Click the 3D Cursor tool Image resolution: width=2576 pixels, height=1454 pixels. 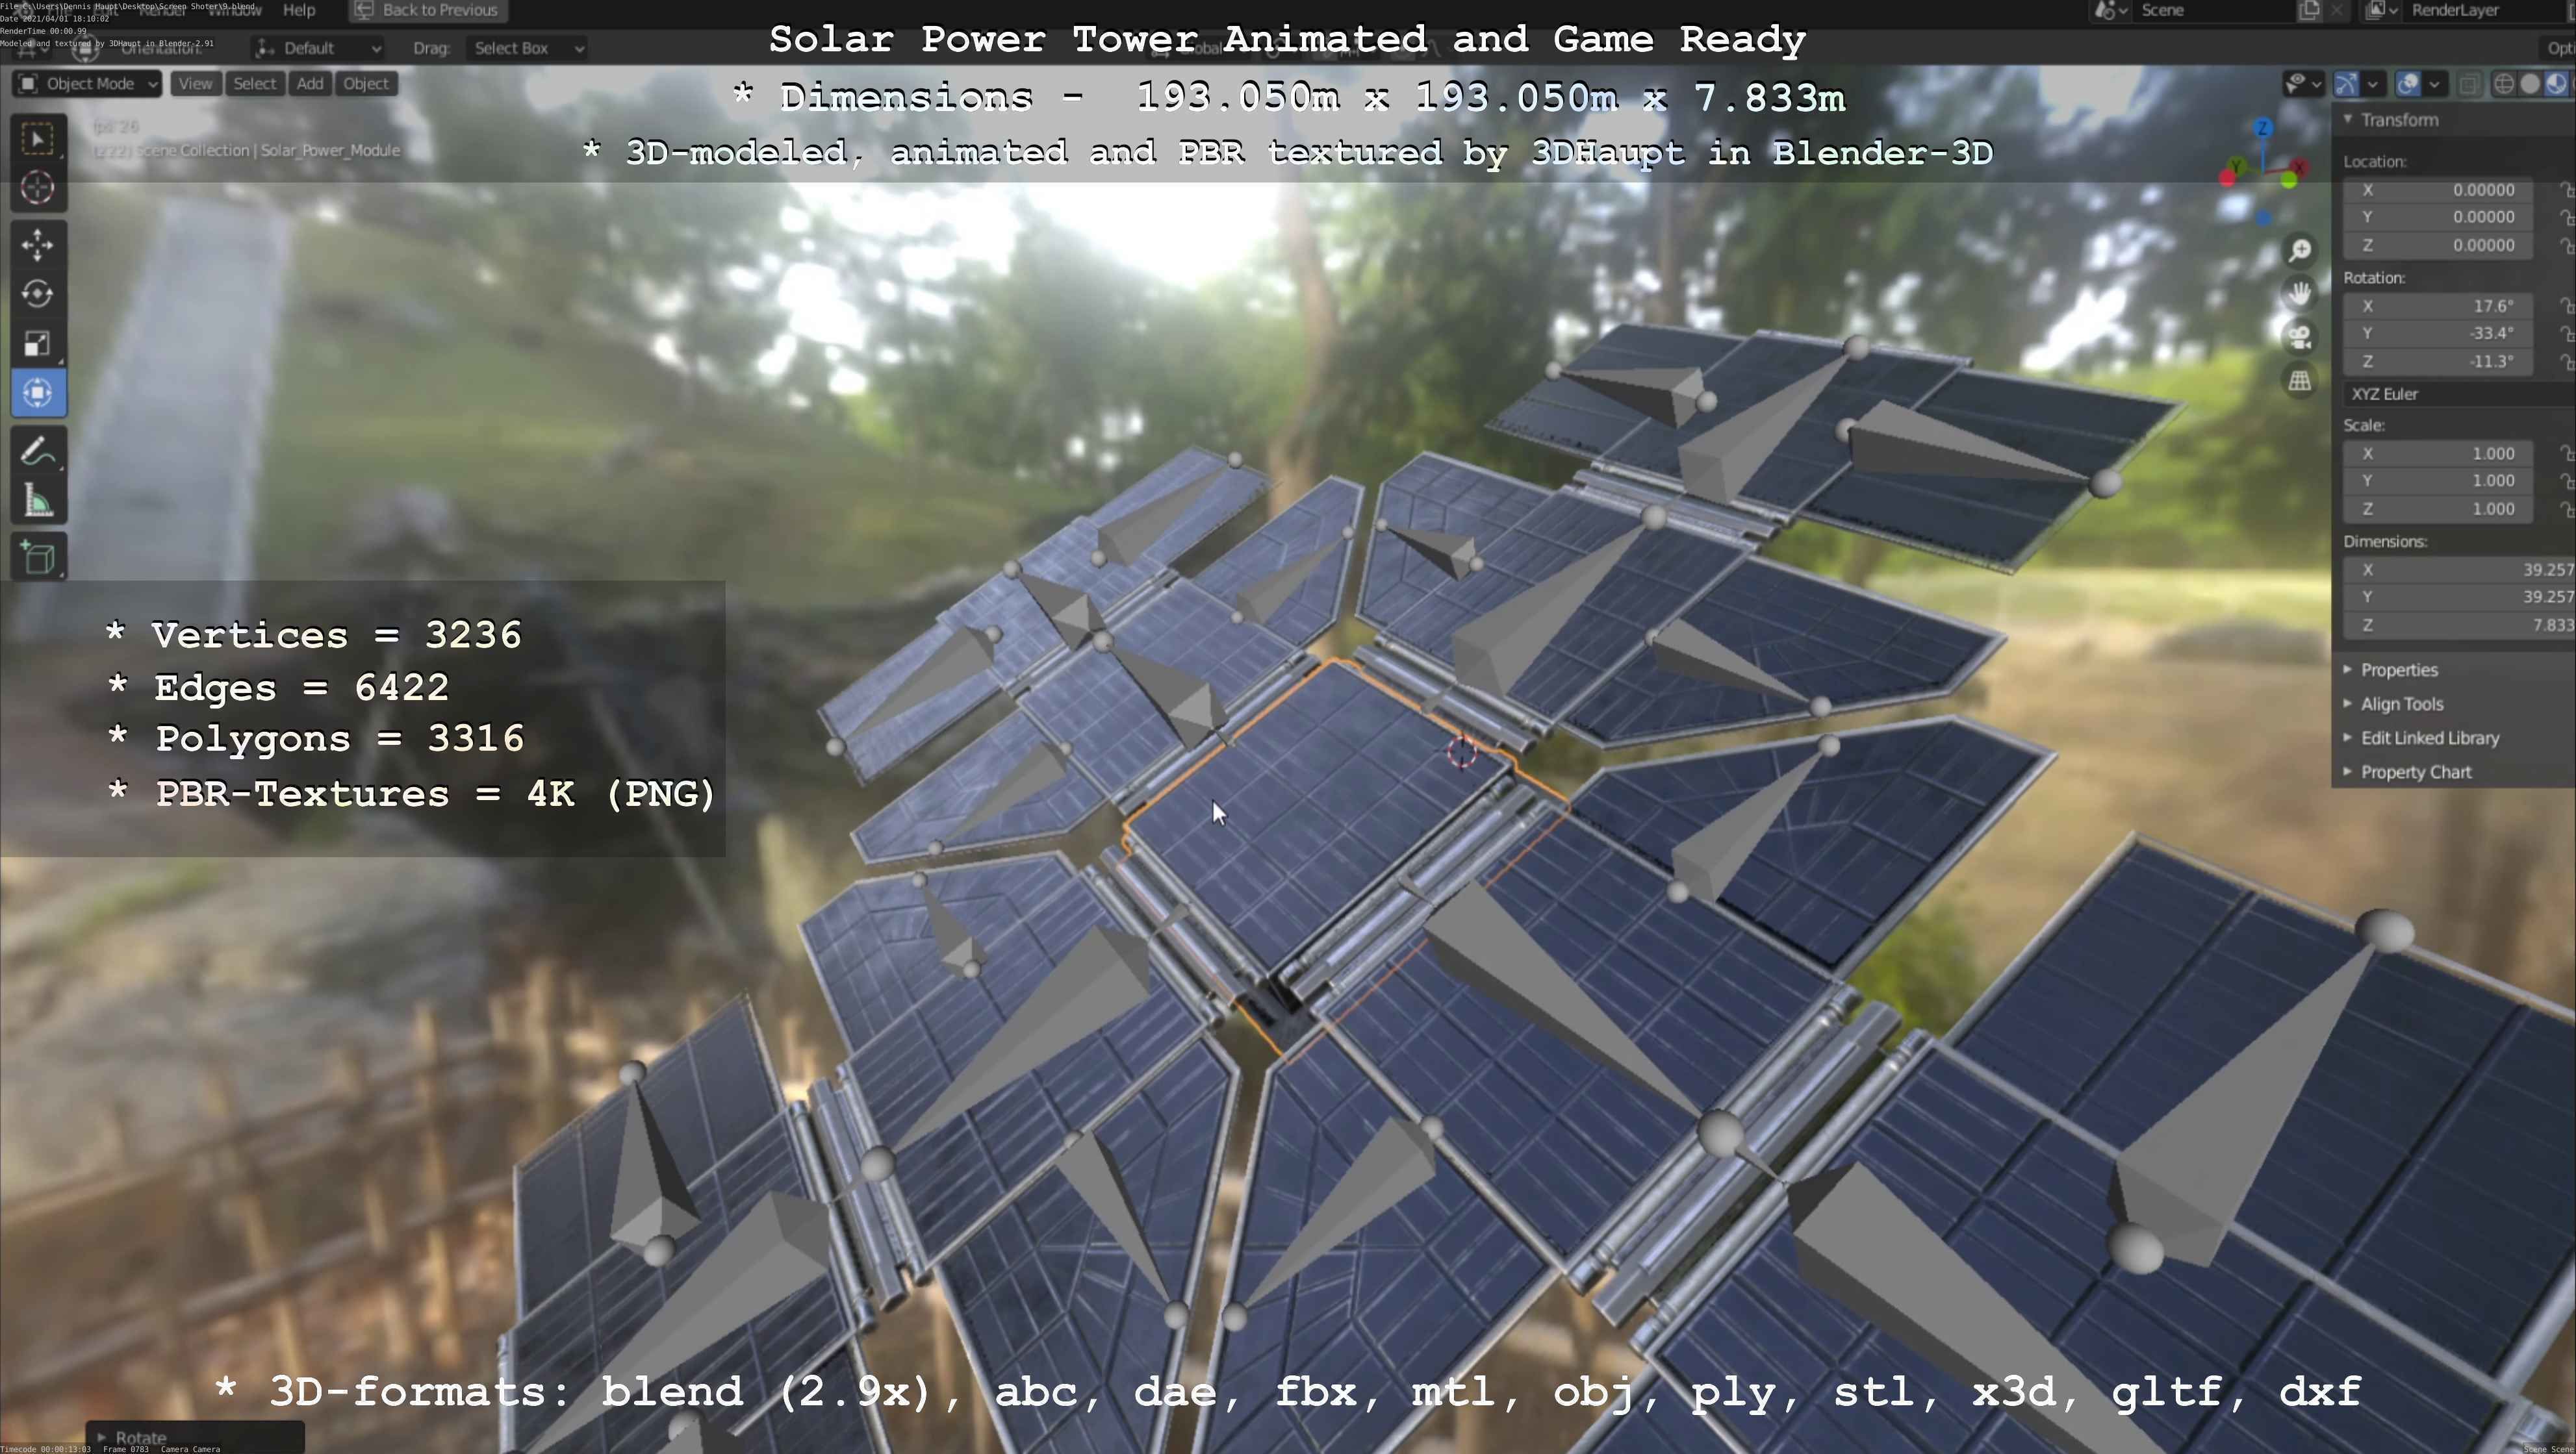[38, 188]
